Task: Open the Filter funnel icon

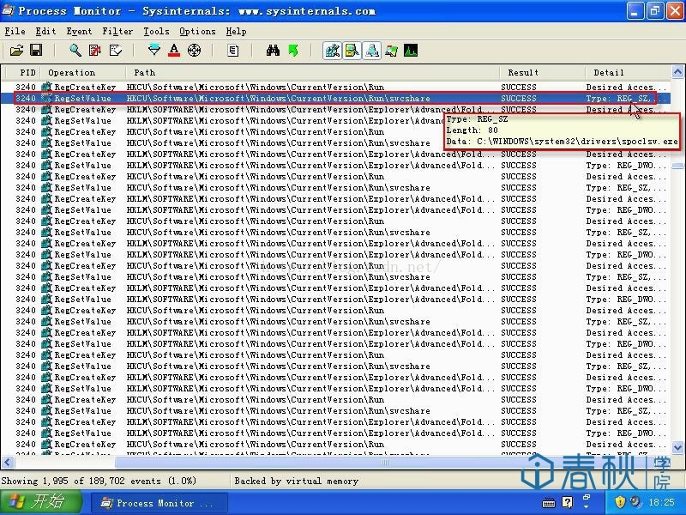Action: (154, 51)
